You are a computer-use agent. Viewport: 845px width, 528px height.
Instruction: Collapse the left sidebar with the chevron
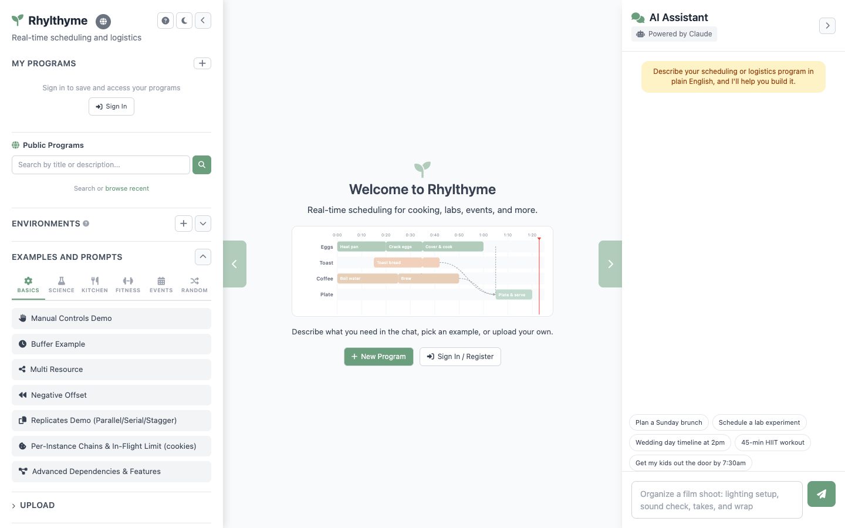(203, 21)
